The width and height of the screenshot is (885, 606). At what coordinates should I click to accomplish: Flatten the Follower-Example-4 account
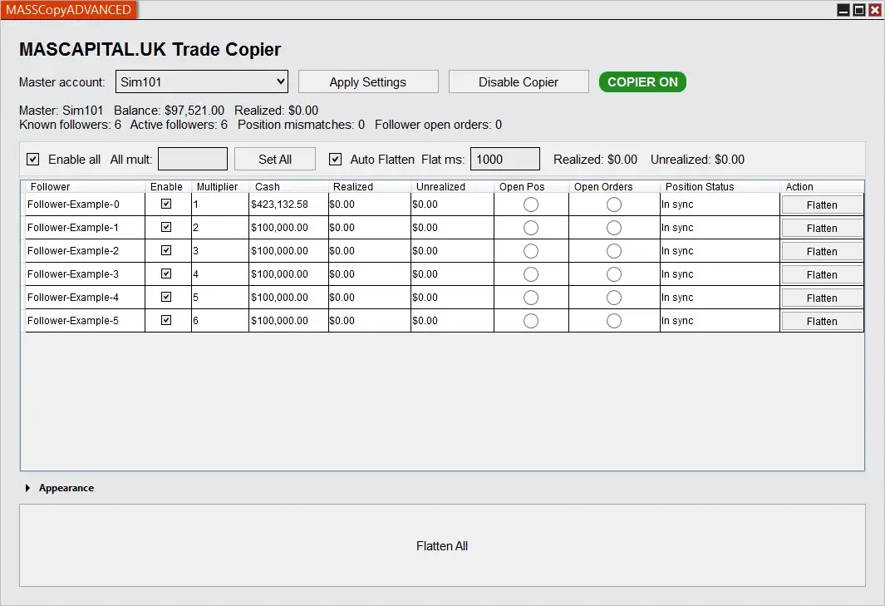[822, 298]
